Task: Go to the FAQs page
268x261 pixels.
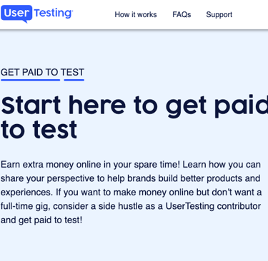Action: tap(182, 14)
